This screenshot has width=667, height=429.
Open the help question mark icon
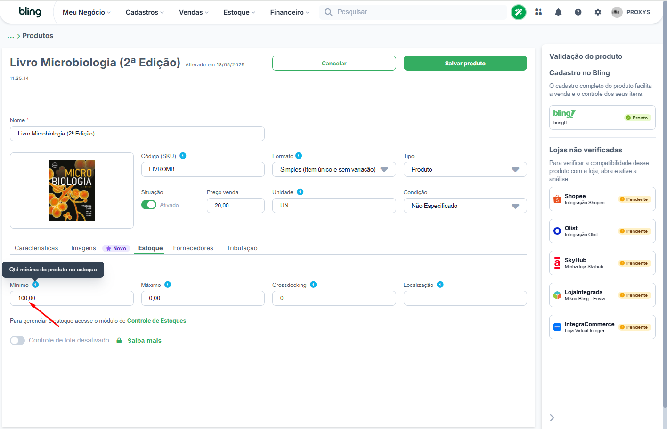[x=578, y=12]
